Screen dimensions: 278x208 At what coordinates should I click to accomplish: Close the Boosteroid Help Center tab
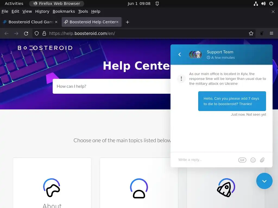coord(117,22)
